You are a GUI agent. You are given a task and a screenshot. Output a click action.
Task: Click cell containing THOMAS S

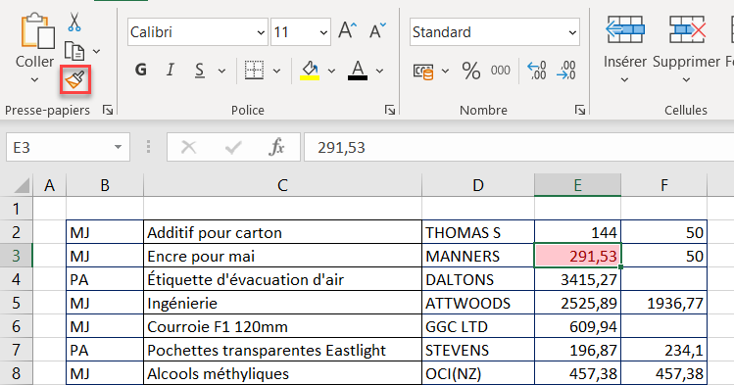point(478,232)
